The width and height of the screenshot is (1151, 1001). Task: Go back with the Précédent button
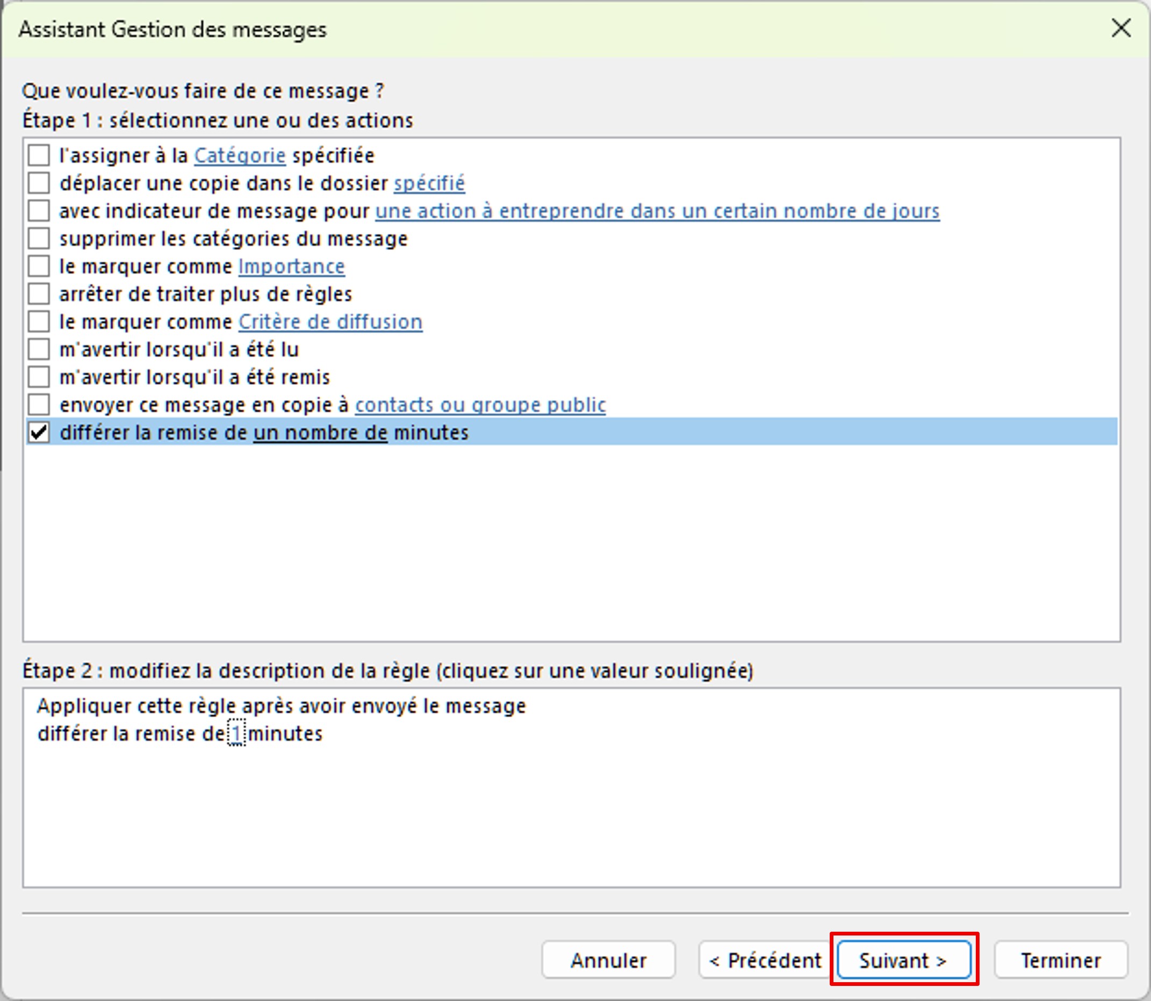click(765, 960)
